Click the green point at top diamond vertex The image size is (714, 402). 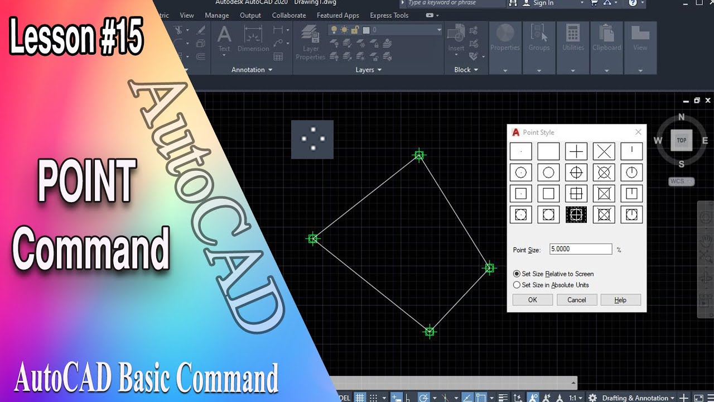tap(419, 156)
